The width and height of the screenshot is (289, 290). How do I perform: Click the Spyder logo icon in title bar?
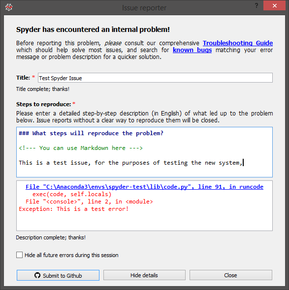[x=9, y=7]
